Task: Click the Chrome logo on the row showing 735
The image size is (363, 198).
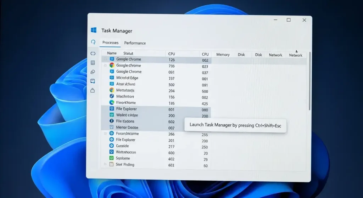Action: [x=112, y=65]
